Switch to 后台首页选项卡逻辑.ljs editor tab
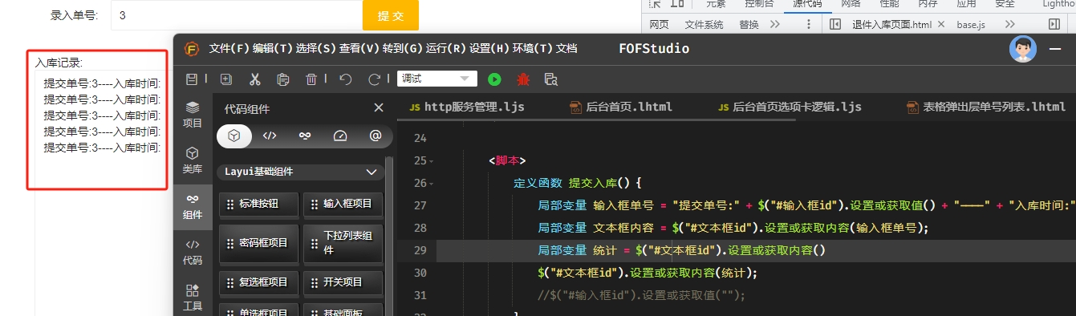 pos(790,107)
